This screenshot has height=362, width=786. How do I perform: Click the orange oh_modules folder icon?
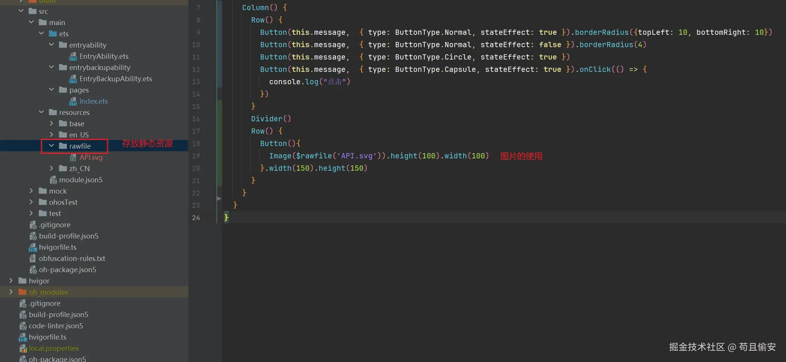tap(22, 292)
